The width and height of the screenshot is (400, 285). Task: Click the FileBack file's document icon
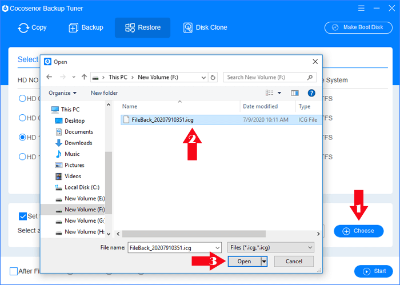tap(126, 119)
